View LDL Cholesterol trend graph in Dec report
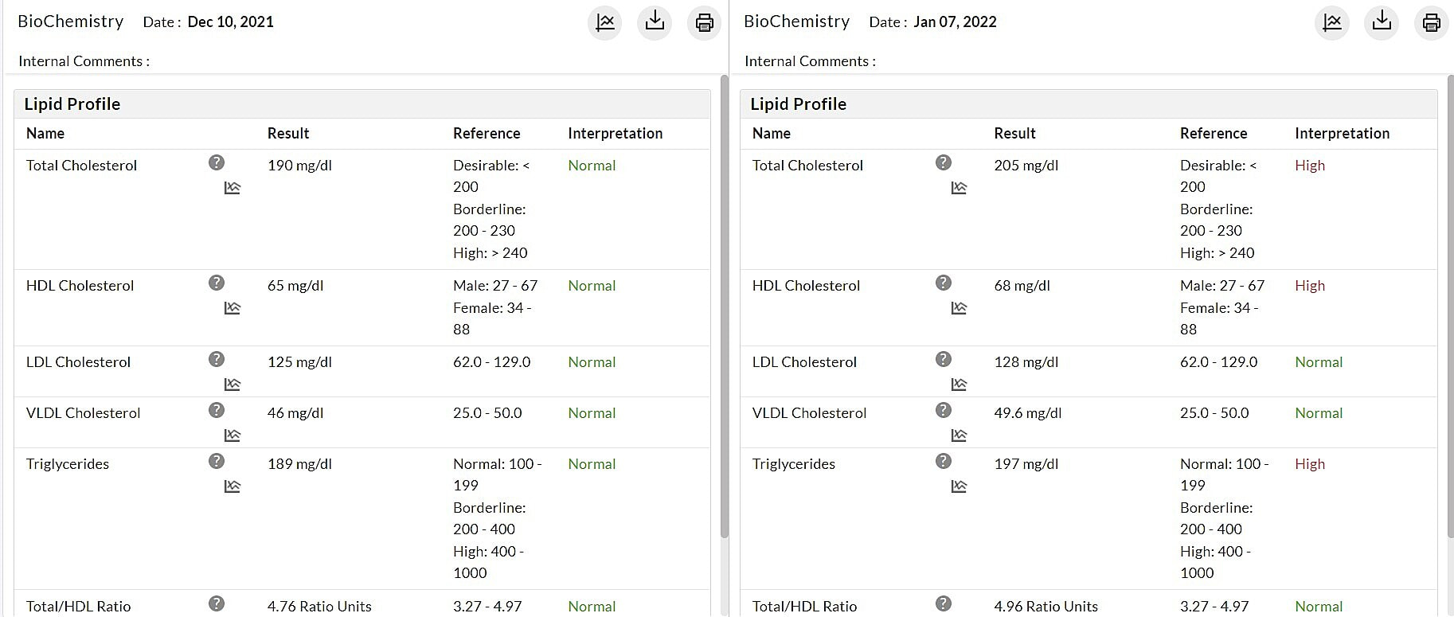Viewport: 1454px width, 617px height. (x=232, y=383)
